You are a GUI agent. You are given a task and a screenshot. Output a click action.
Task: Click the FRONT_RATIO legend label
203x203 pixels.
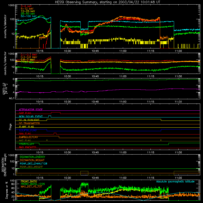coord(29,181)
